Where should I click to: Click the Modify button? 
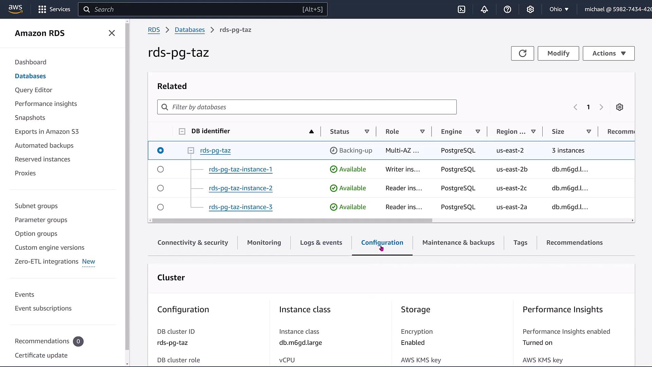click(x=558, y=53)
